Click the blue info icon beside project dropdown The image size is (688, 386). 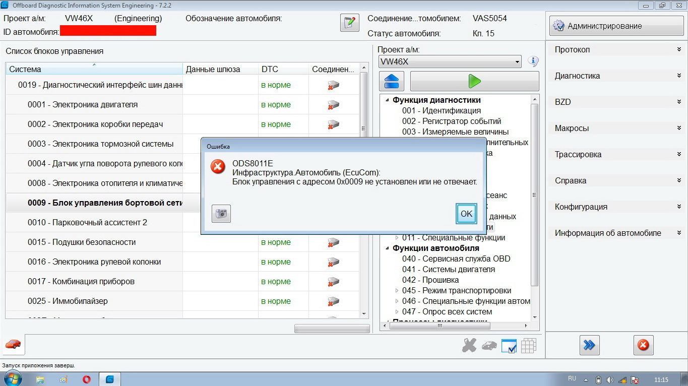(x=533, y=61)
